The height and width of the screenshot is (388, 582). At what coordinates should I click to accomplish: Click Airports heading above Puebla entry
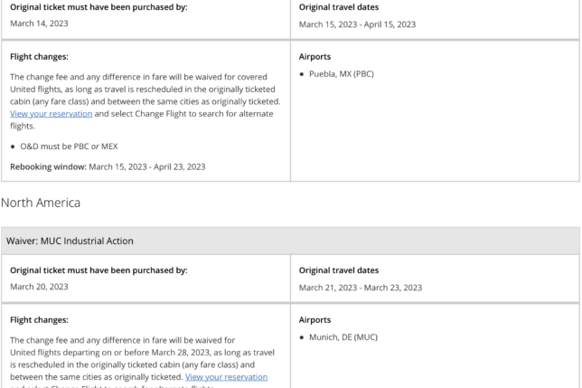point(314,57)
